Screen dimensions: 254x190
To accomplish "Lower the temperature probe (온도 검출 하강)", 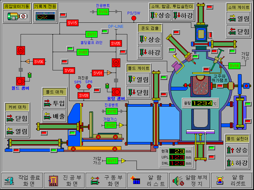I will pos(150,52).
